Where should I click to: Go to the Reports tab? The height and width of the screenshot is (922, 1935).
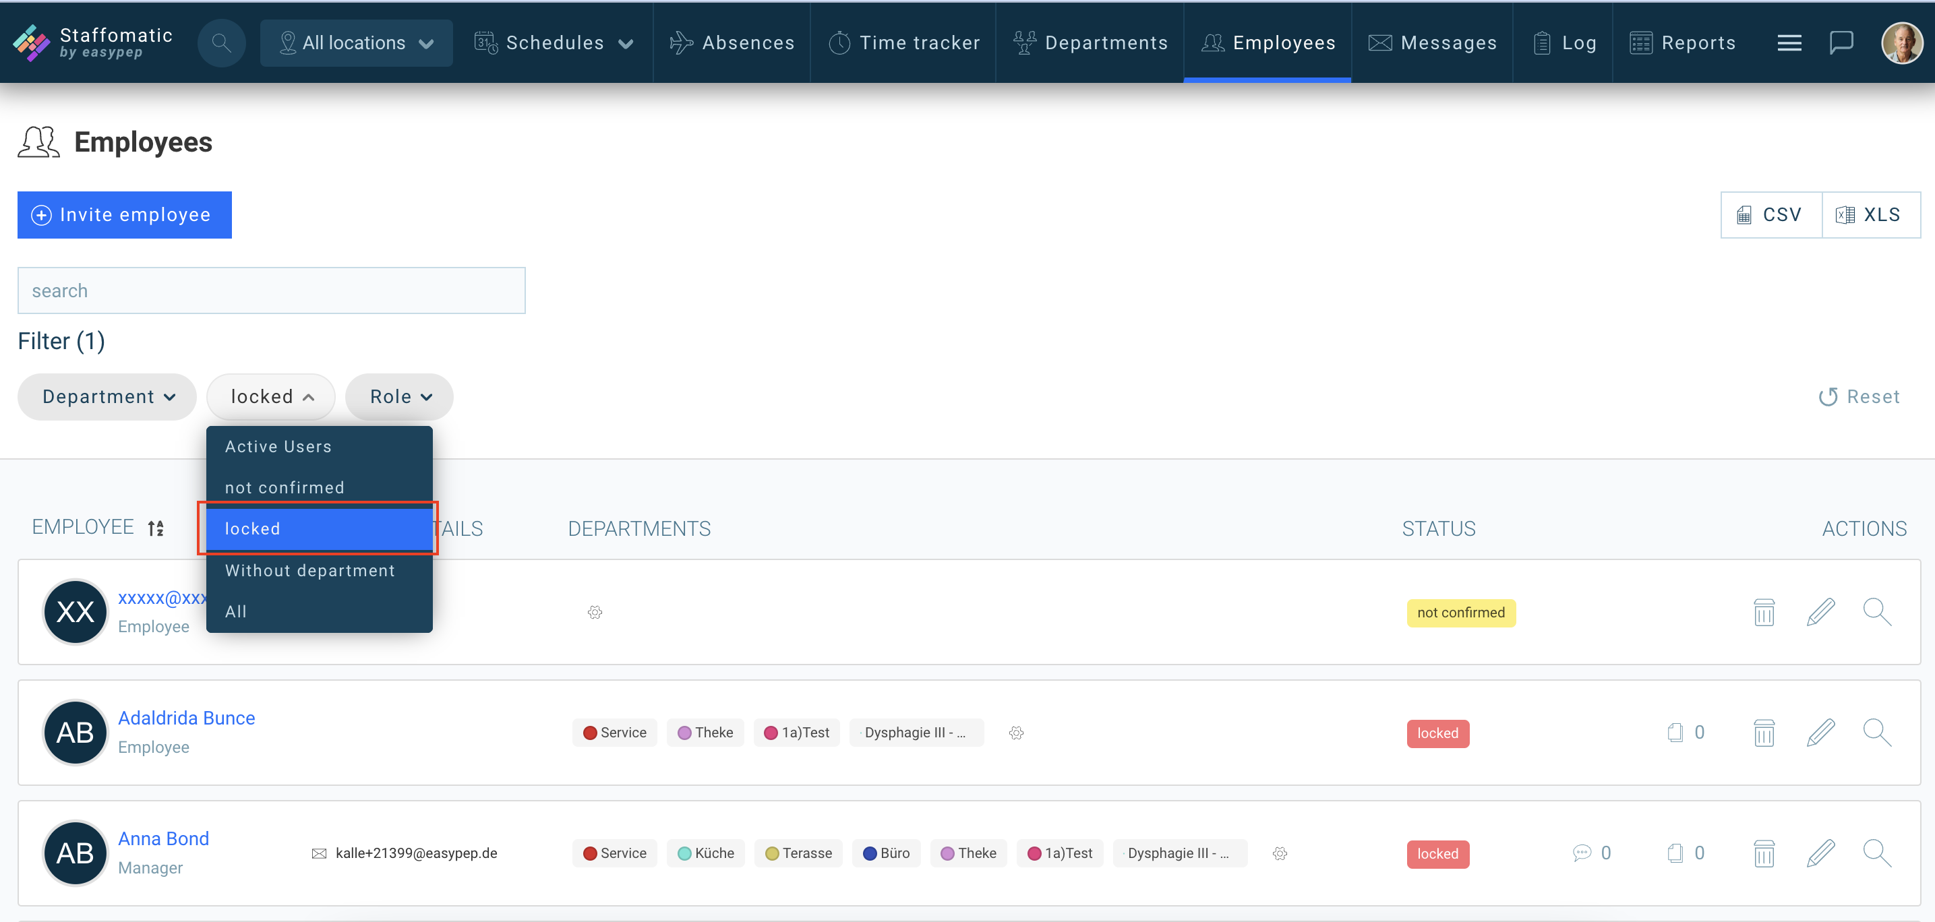click(1683, 42)
